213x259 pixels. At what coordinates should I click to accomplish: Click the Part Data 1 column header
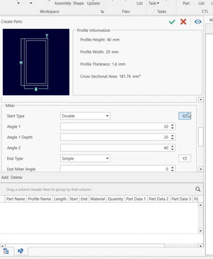pos(136,199)
